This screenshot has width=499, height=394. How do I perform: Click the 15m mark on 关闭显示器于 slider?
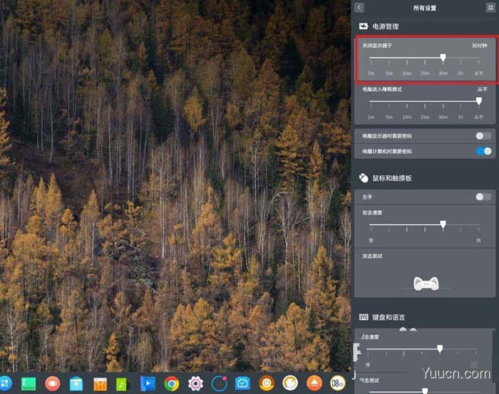[x=425, y=73]
